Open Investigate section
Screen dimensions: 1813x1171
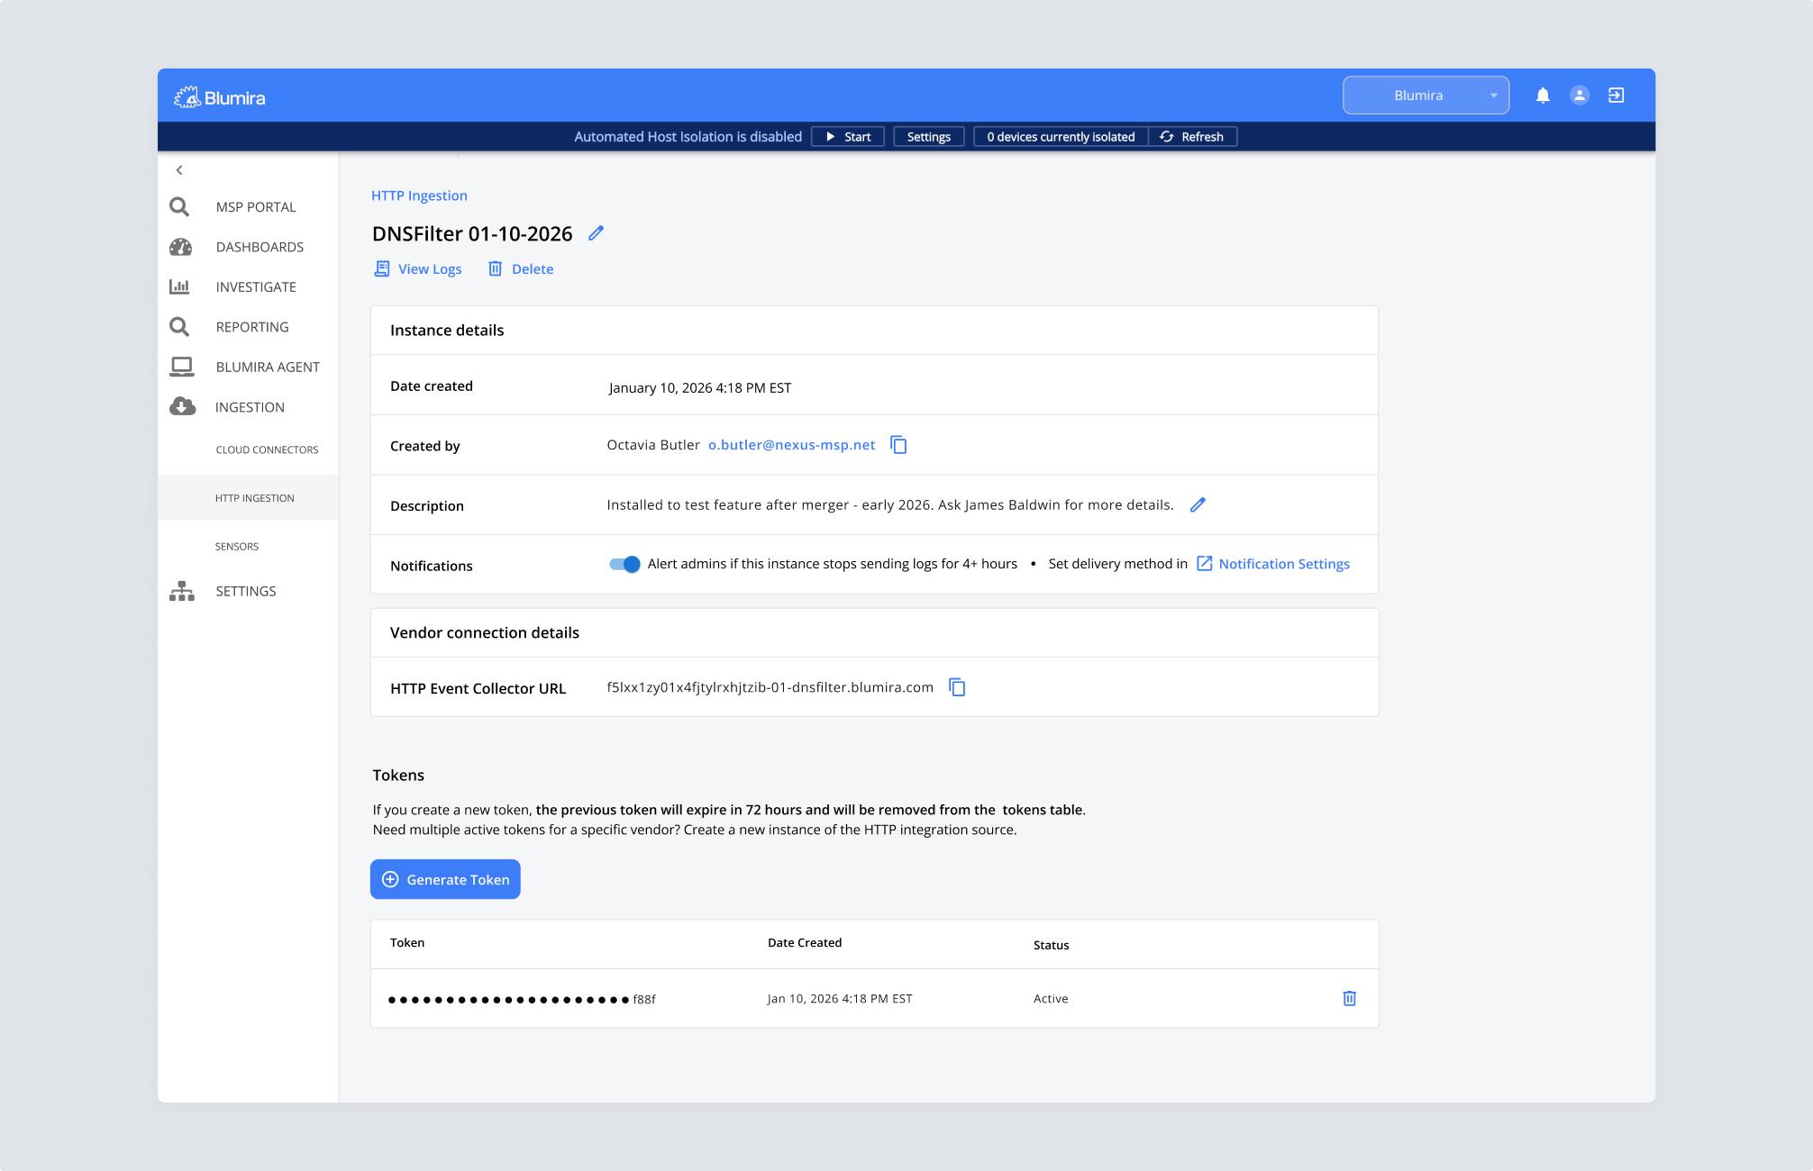click(256, 287)
